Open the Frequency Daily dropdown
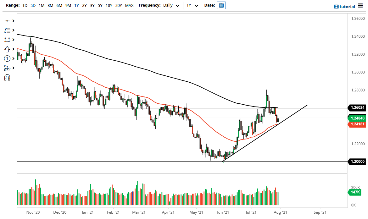Screen dimensions: 368x219 tap(171, 5)
